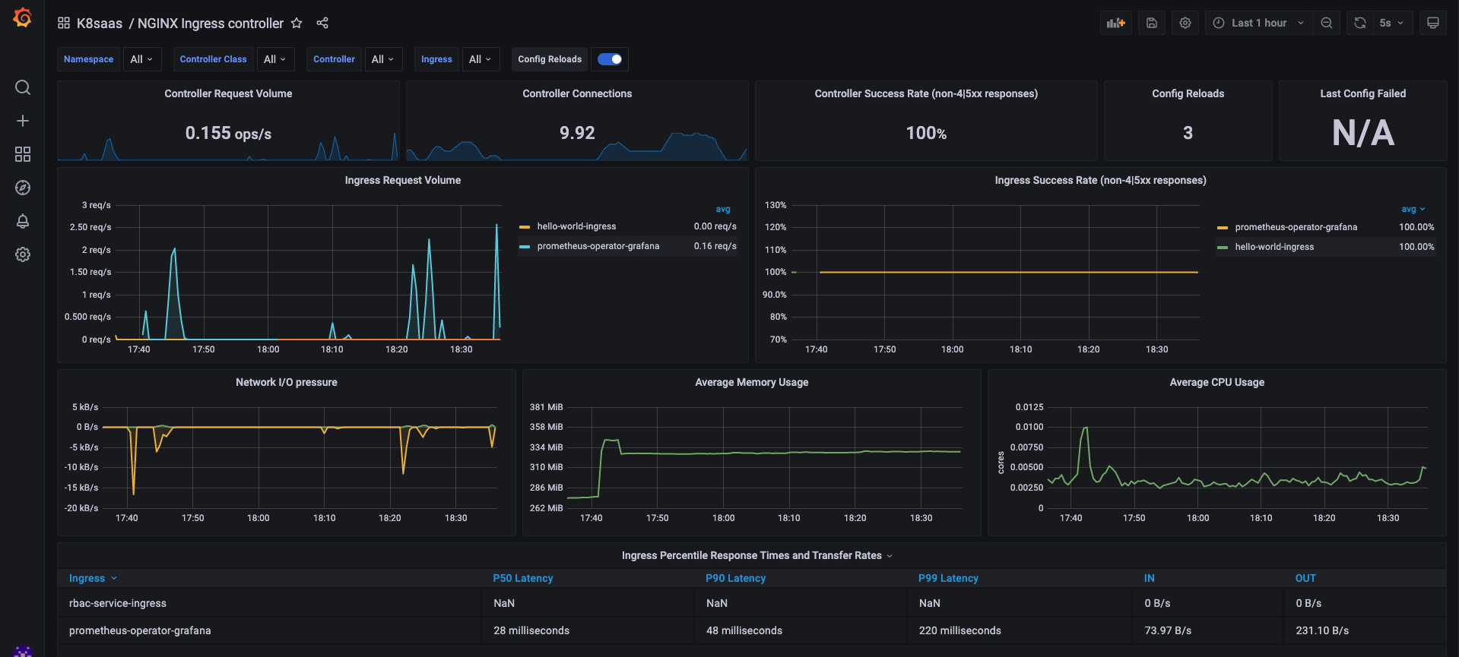
Task: Open the Last 1 hour time picker
Action: [1258, 23]
